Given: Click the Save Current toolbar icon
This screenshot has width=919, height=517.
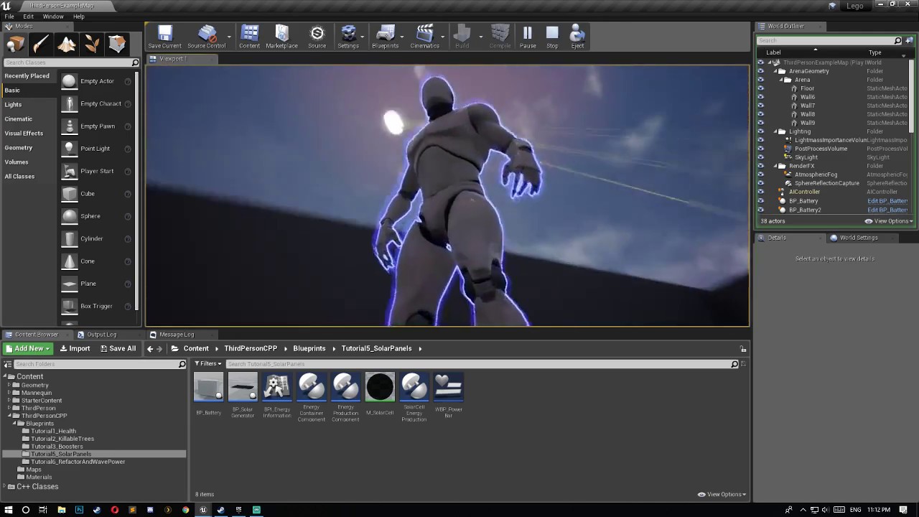Looking at the screenshot, I should coord(164,36).
